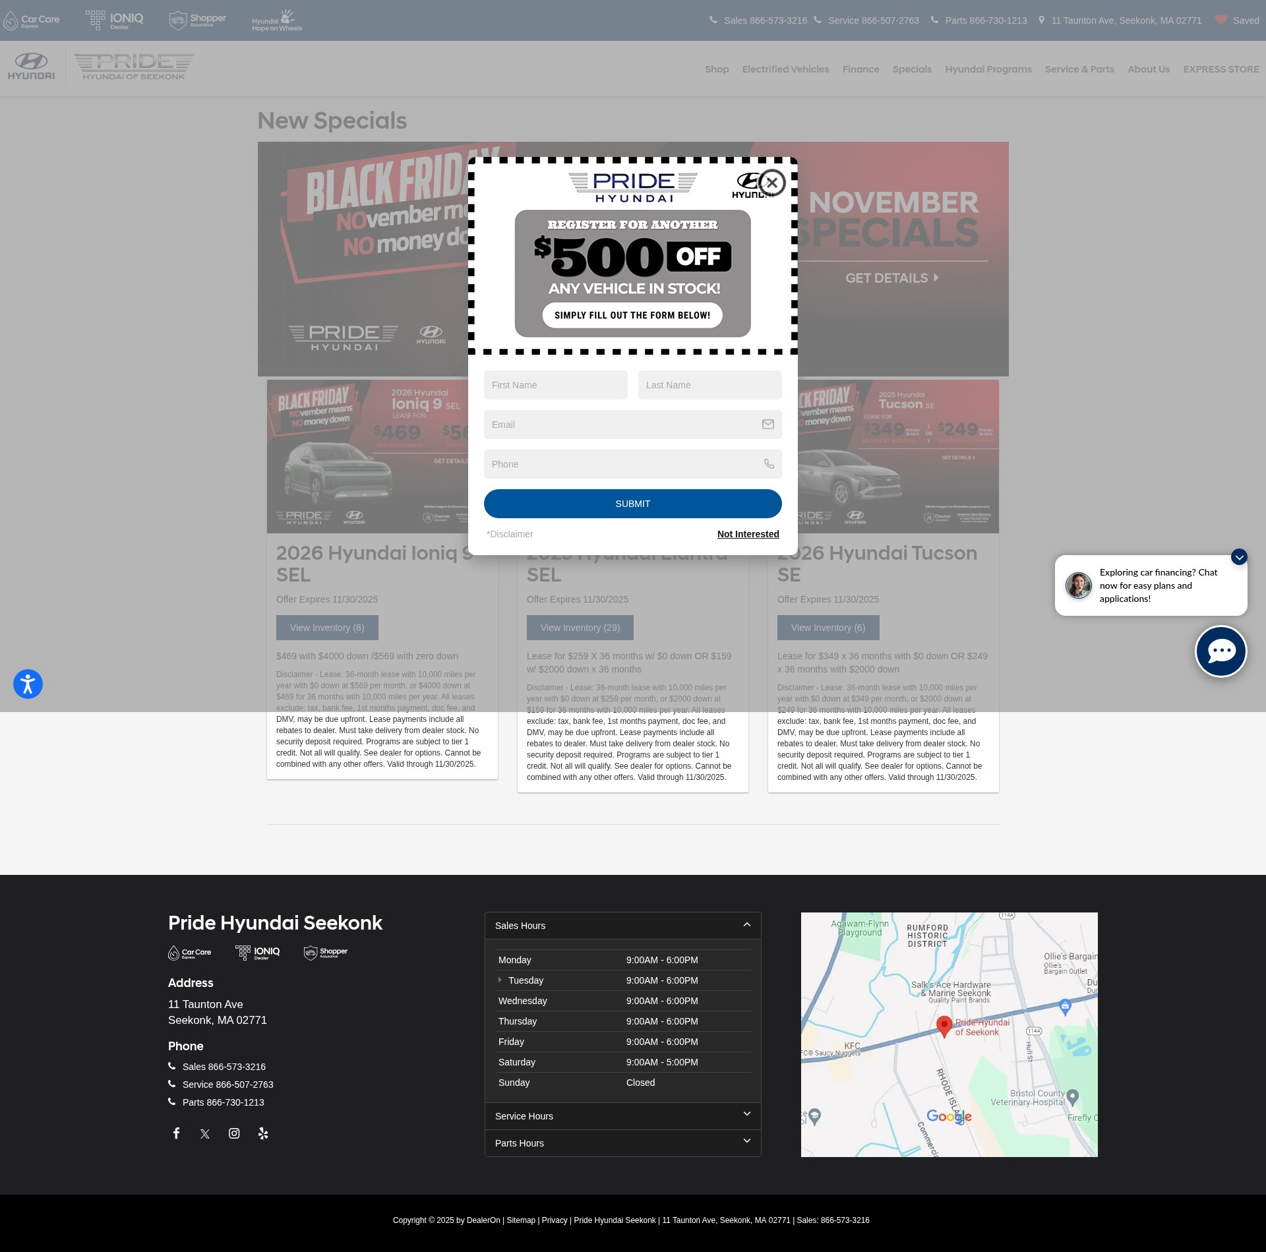The height and width of the screenshot is (1252, 1266).
Task: Expand the Service Hours section
Action: pos(623,1116)
